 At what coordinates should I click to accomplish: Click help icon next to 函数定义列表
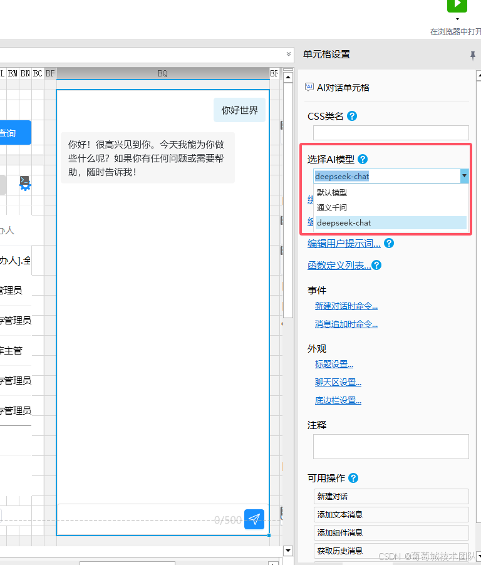tap(376, 265)
